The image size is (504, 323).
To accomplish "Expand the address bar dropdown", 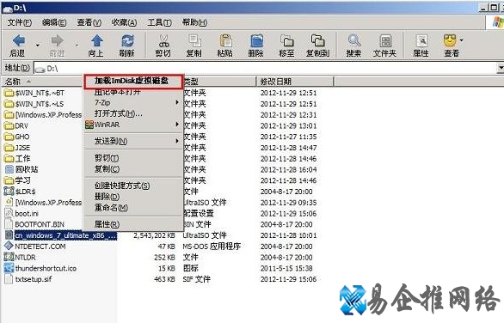I will pos(501,68).
